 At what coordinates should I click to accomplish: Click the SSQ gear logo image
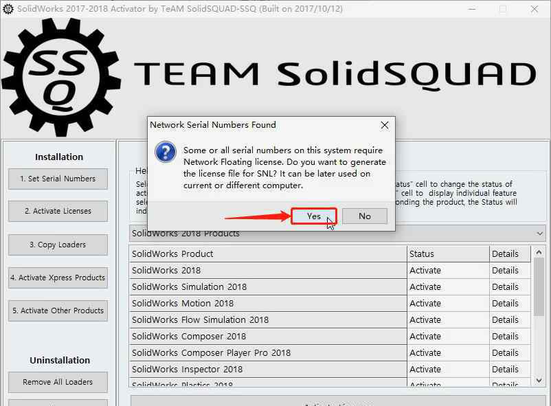62,78
